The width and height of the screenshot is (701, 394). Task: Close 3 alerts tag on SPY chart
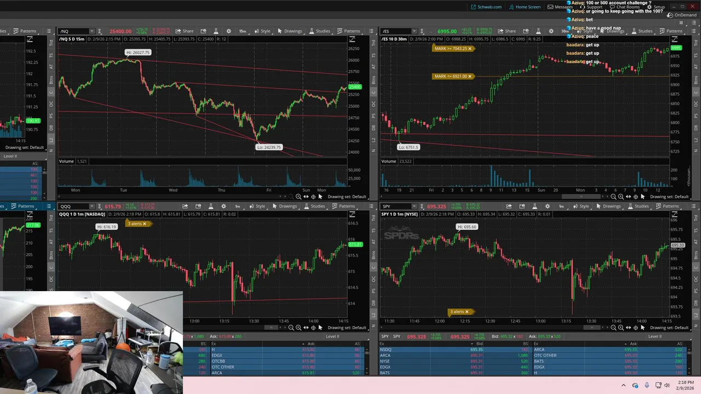pyautogui.click(x=467, y=312)
